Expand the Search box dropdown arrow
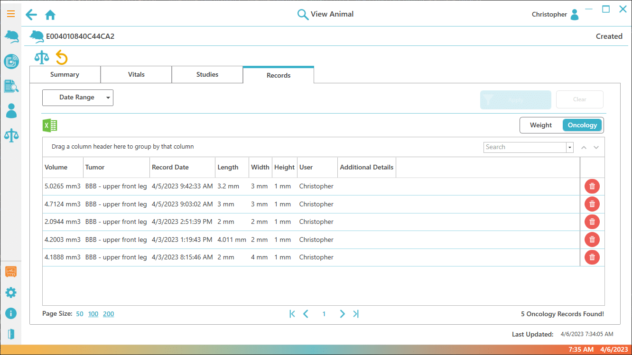This screenshot has width=632, height=355. [x=569, y=147]
